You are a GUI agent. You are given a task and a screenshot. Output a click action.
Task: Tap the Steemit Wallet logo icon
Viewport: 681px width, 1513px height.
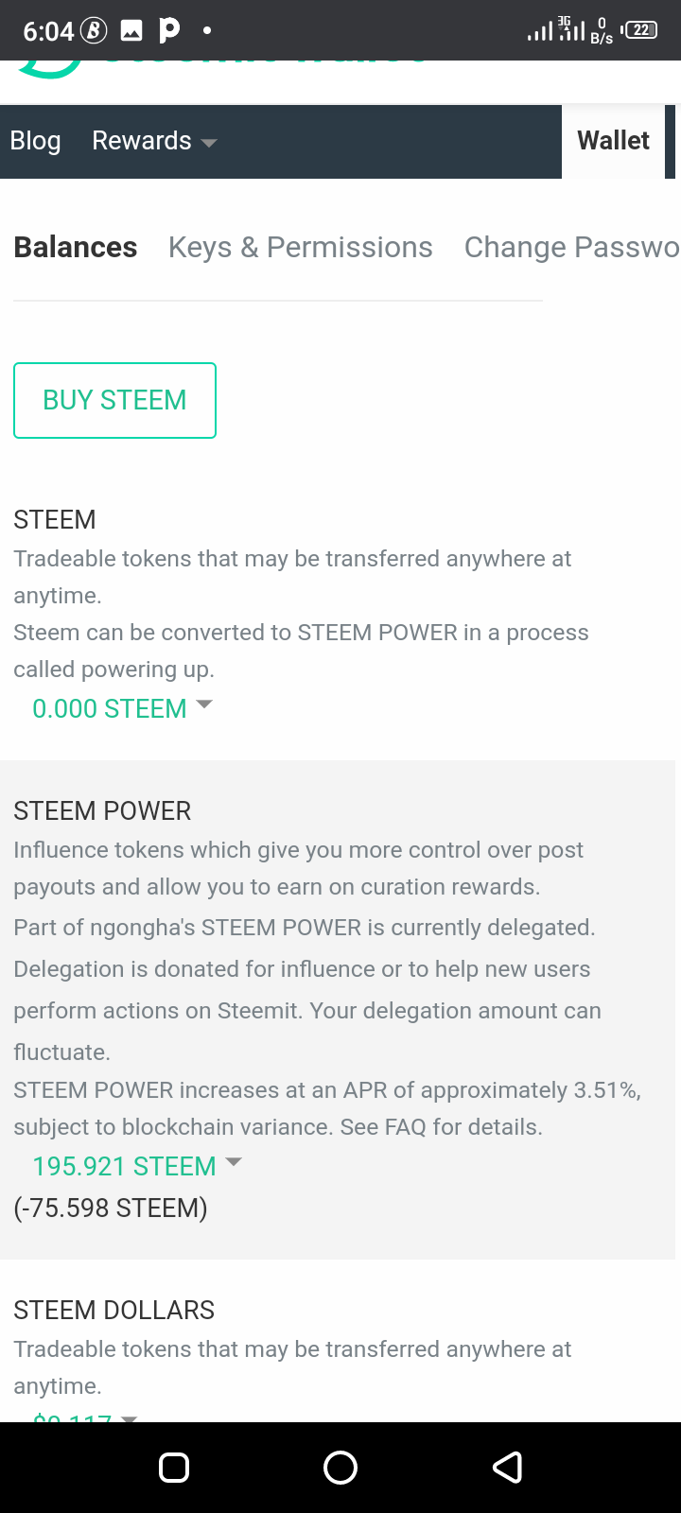point(49,69)
